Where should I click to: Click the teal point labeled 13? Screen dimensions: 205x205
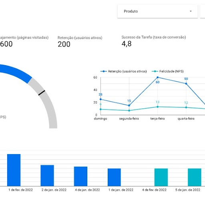point(158,107)
